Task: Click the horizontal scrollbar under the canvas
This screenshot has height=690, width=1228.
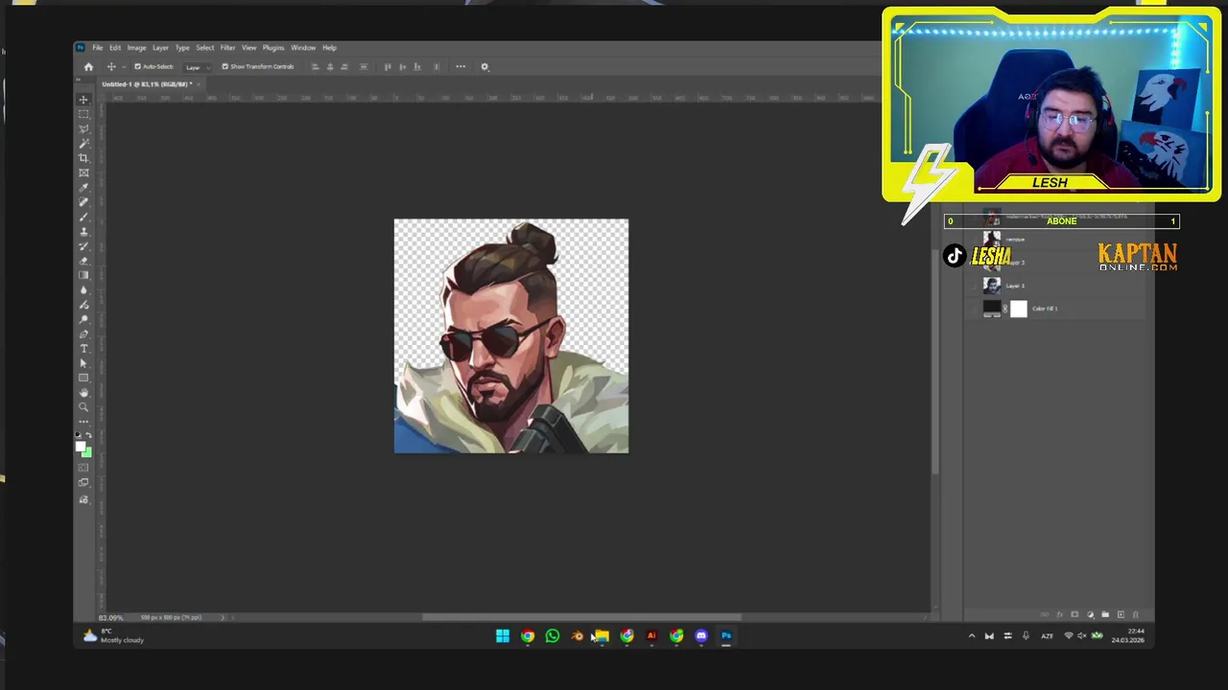Action: 582,617
